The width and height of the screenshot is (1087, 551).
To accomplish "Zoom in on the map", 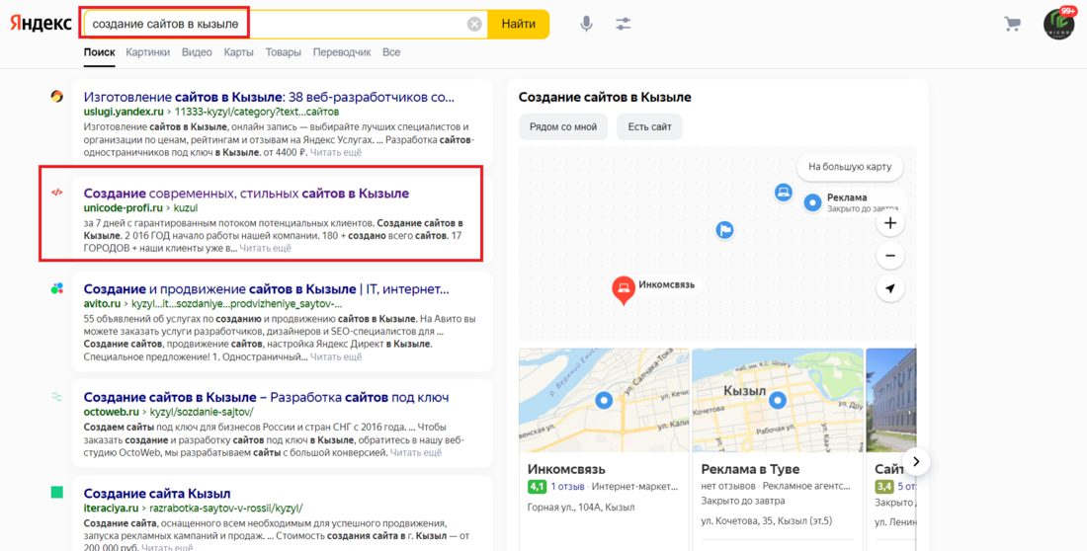I will [x=890, y=223].
